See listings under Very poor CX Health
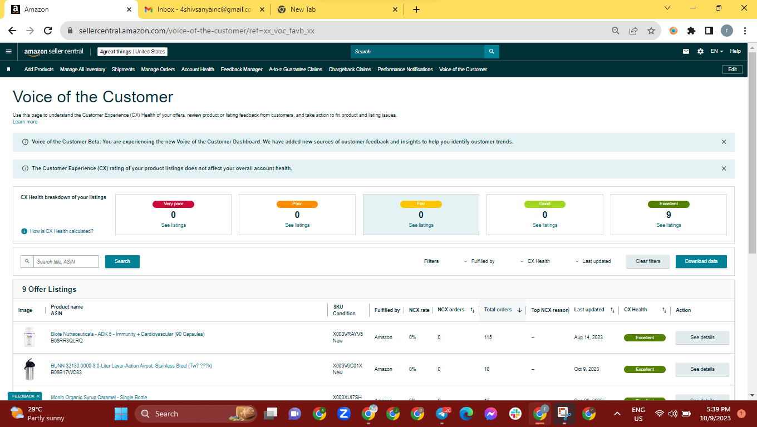The height and width of the screenshot is (427, 757). 174,225
